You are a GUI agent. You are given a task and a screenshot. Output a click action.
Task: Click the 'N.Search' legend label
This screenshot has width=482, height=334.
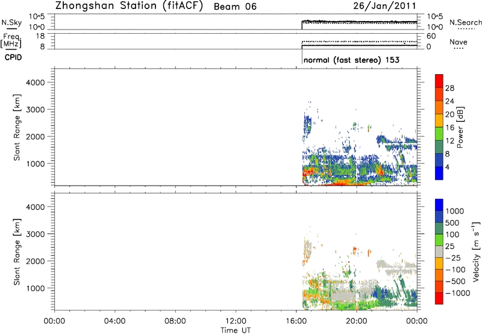[466, 22]
